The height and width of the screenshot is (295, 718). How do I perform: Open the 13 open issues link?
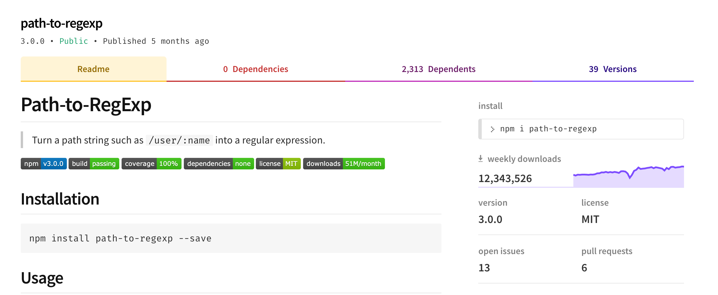pyautogui.click(x=484, y=268)
